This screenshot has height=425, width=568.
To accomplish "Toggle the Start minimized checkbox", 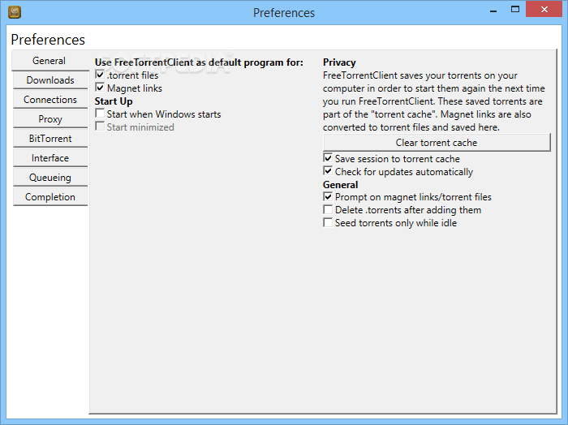I will pyautogui.click(x=100, y=127).
